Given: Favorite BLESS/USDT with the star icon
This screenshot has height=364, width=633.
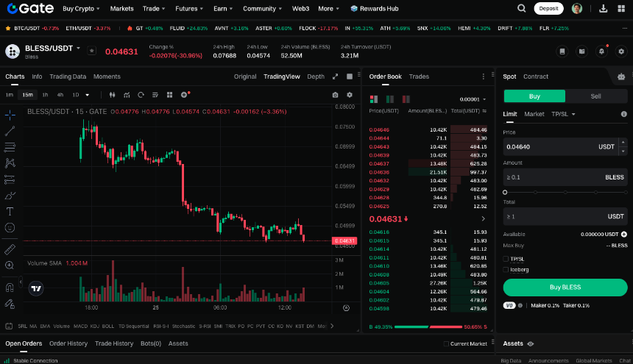Looking at the screenshot, I should pyautogui.click(x=92, y=51).
